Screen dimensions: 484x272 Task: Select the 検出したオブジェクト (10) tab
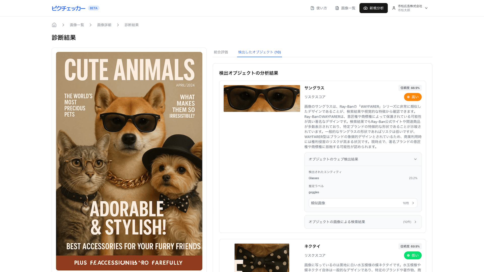[259, 52]
